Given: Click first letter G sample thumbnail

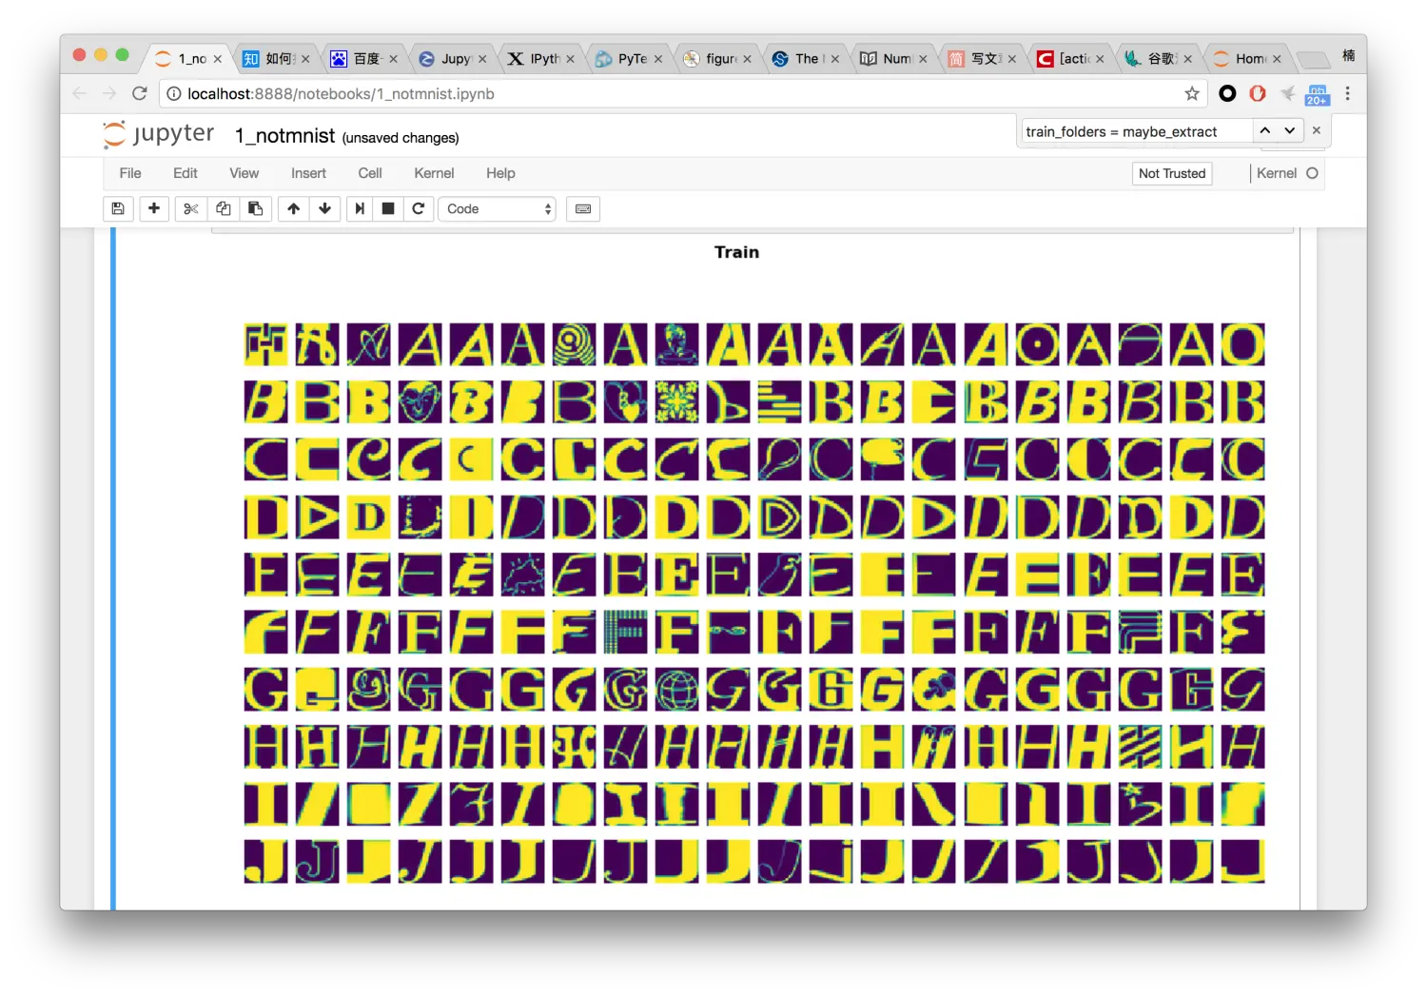Looking at the screenshot, I should click(265, 690).
